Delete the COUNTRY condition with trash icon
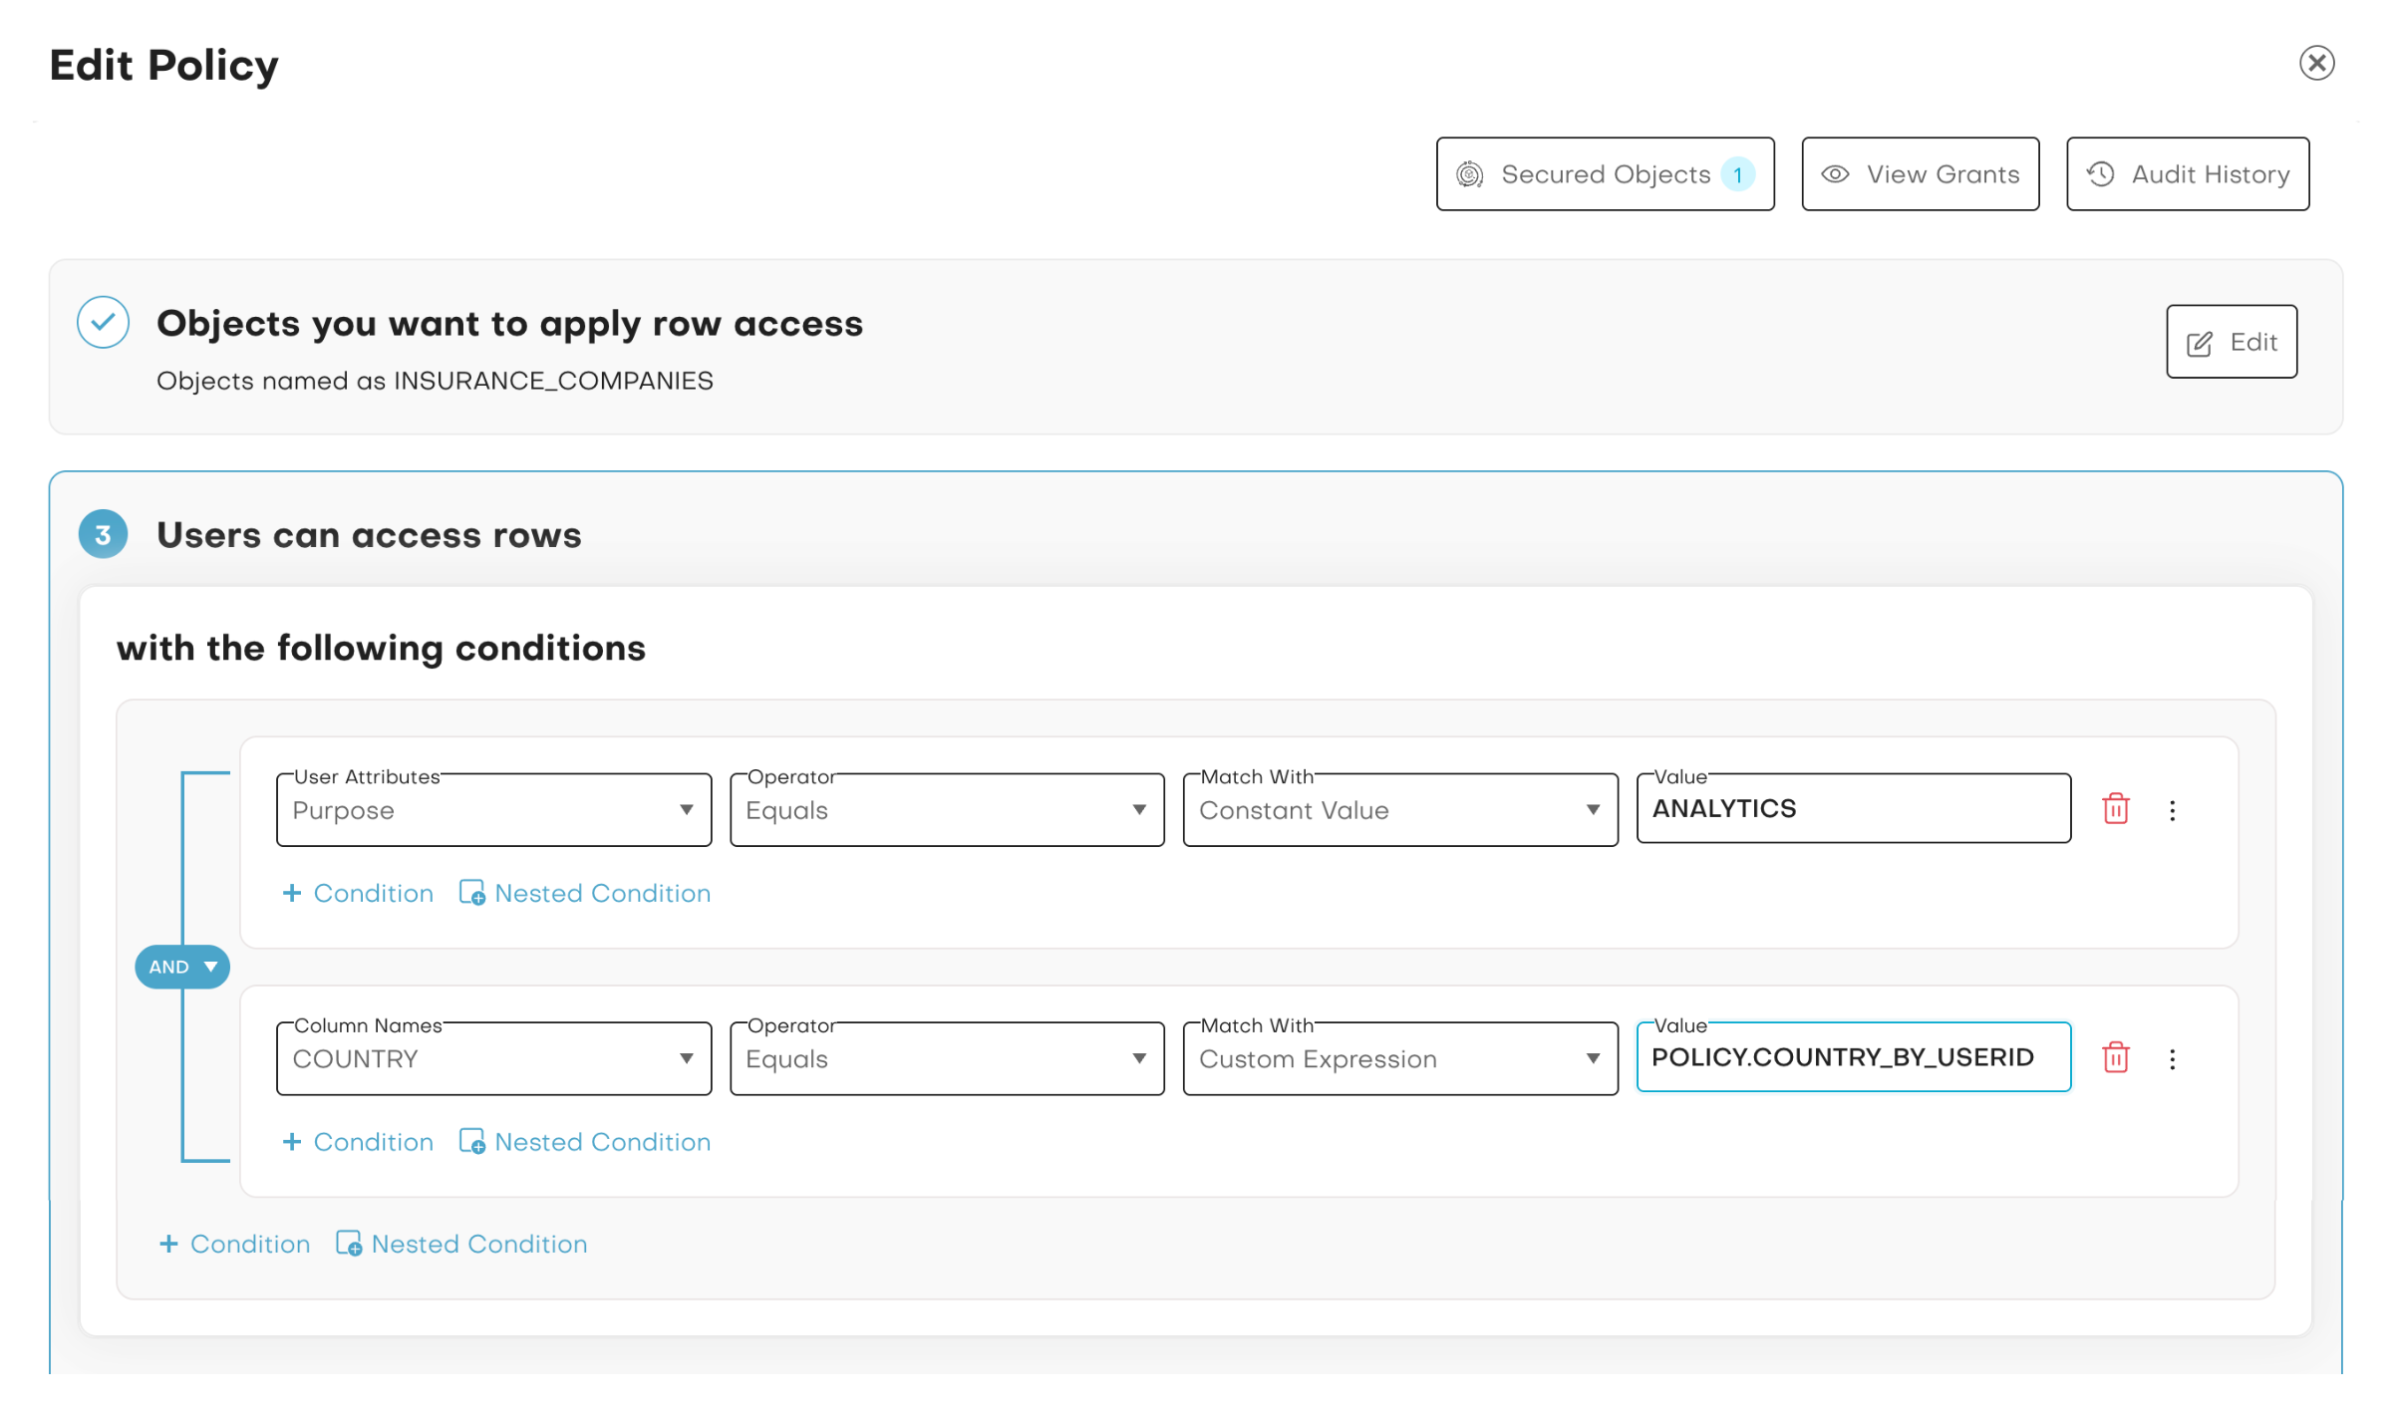The width and height of the screenshot is (2392, 1419). click(x=2115, y=1057)
